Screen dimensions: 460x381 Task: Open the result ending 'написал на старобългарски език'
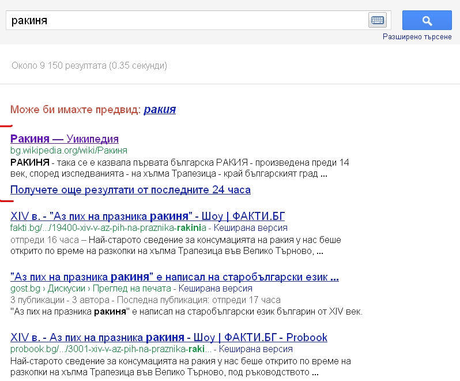coord(174,277)
